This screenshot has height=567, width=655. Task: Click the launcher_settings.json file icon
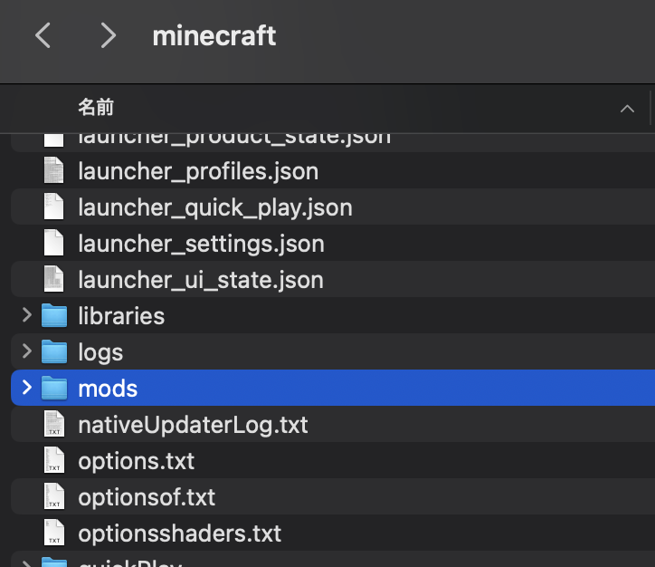[54, 242]
